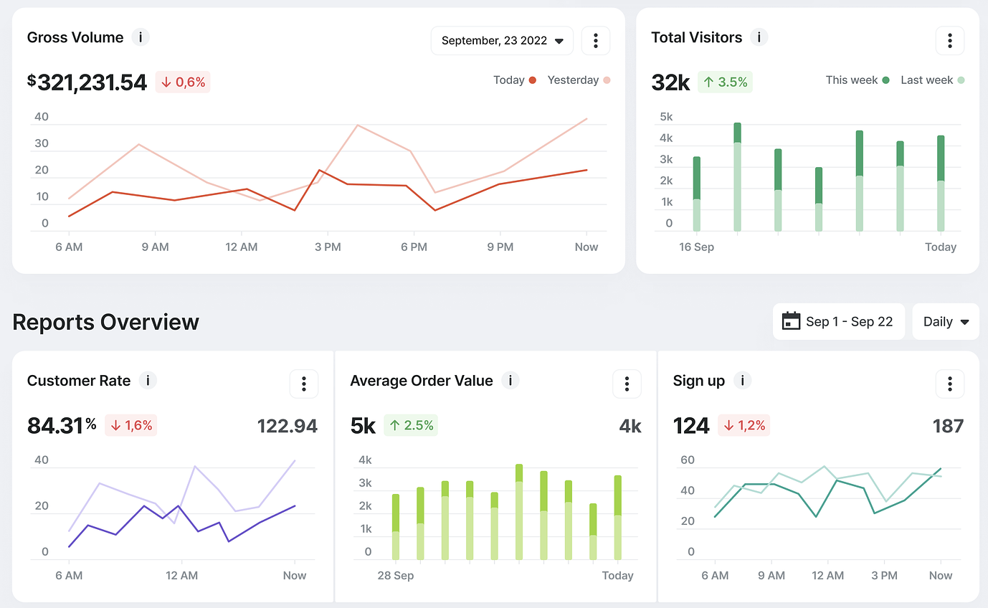Expand the September, 23 2022 date dropdown
This screenshot has width=988, height=608.
click(502, 41)
